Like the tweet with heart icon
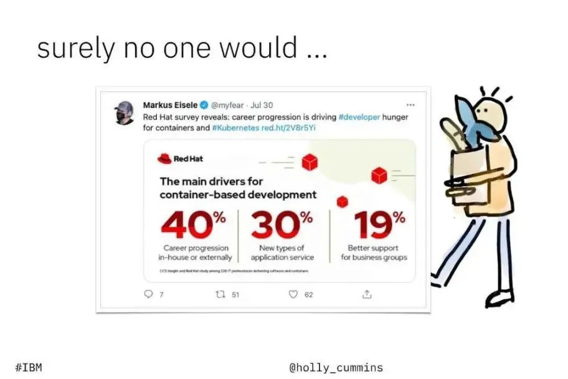The image size is (568, 379). pyautogui.click(x=293, y=294)
